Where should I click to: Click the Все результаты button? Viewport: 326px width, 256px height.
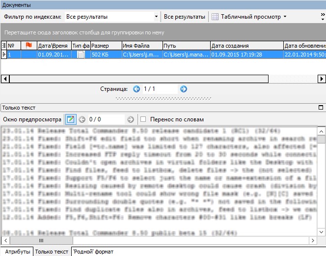(x=185, y=17)
